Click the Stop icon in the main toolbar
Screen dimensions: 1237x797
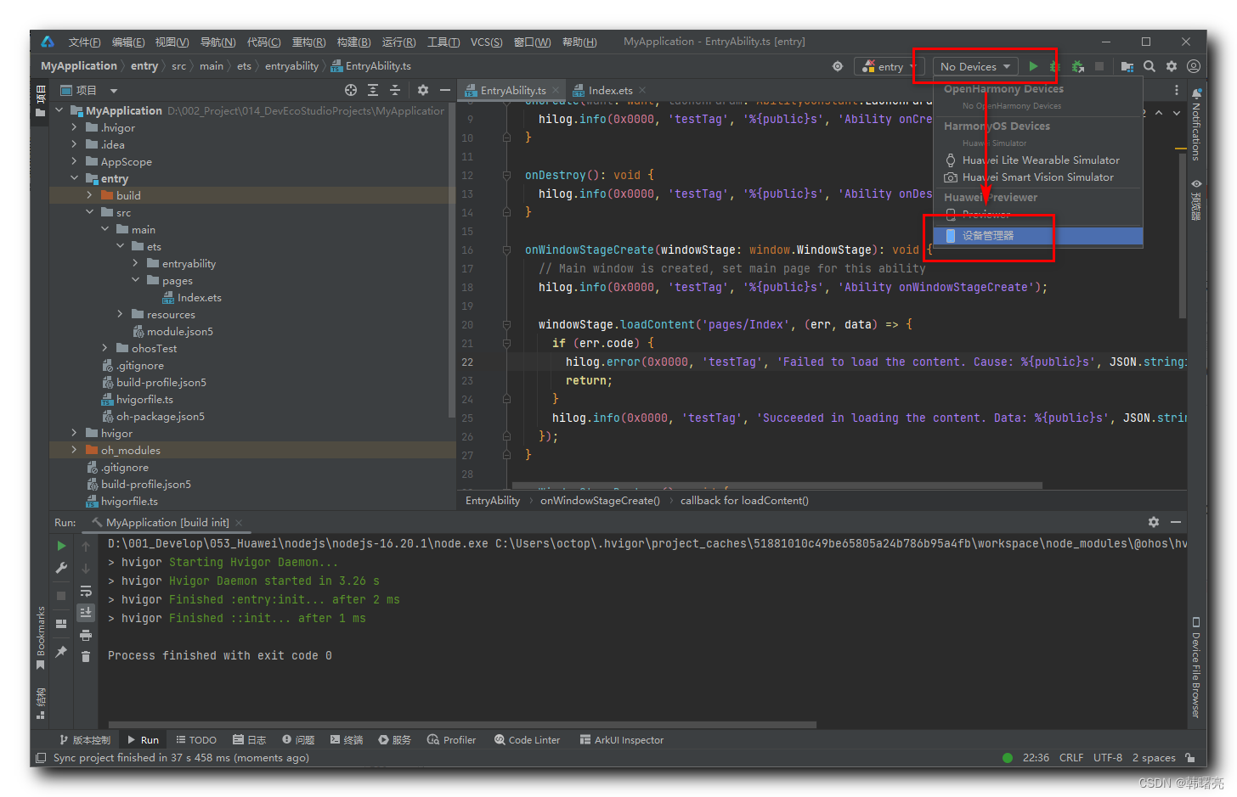tap(1099, 66)
